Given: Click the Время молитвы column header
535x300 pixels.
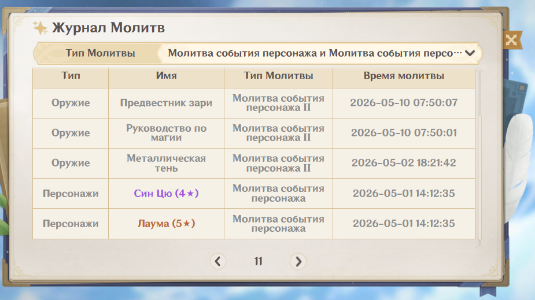Looking at the screenshot, I should click(404, 76).
